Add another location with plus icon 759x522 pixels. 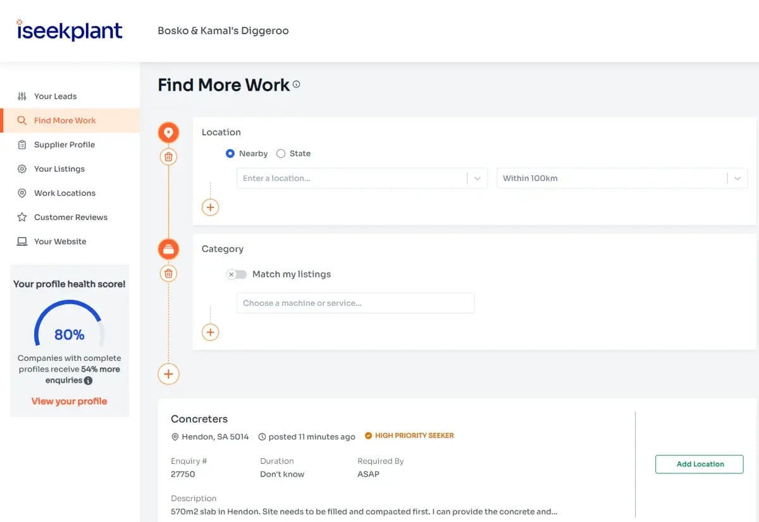(210, 207)
